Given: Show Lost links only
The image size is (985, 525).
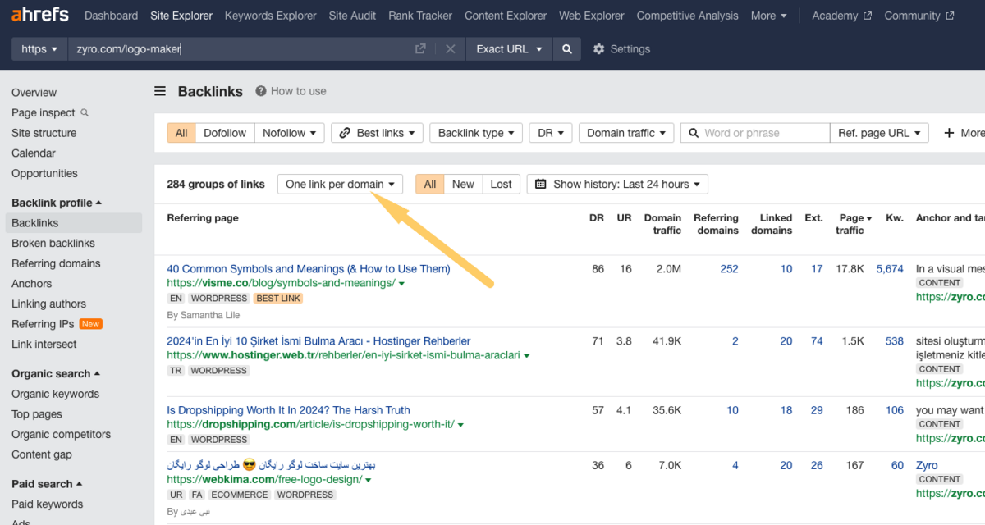Looking at the screenshot, I should (501, 185).
